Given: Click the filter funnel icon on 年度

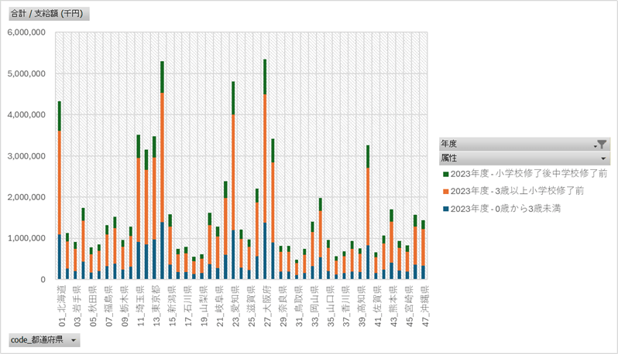Looking at the screenshot, I should (601, 145).
